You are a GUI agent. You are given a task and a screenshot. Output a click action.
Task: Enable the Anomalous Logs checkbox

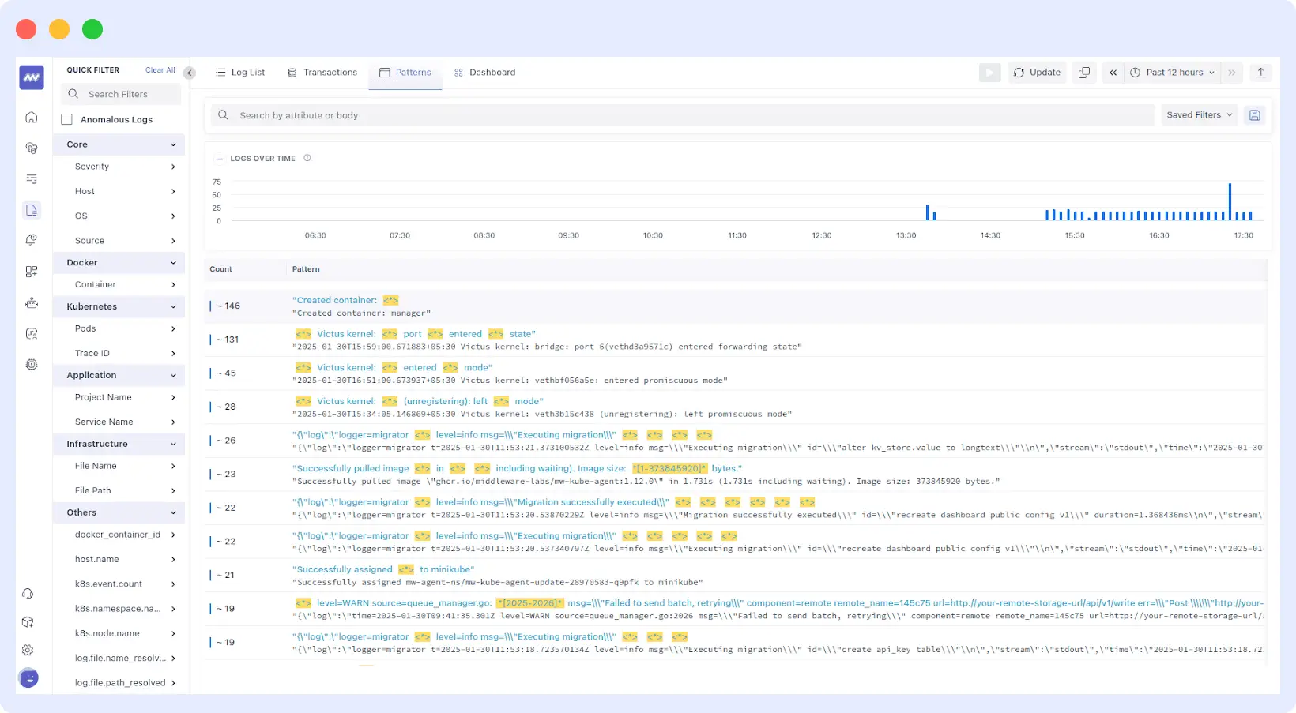(67, 119)
